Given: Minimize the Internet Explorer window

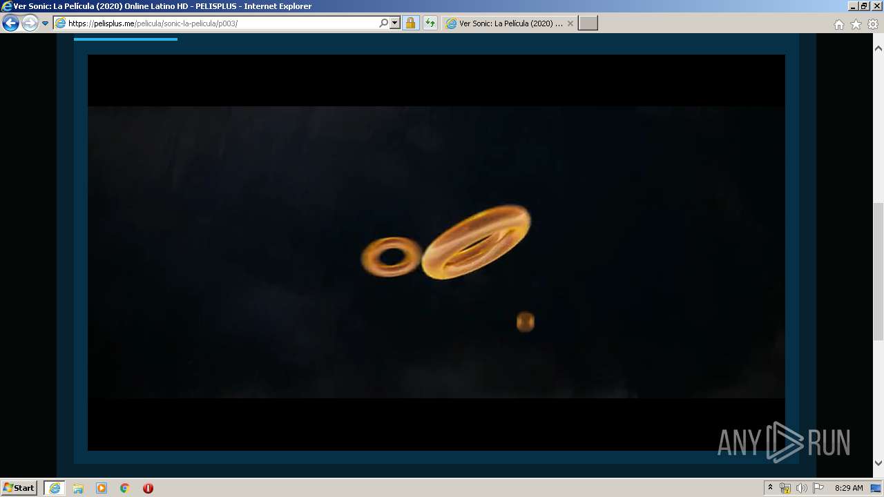Looking at the screenshot, I should click(854, 6).
